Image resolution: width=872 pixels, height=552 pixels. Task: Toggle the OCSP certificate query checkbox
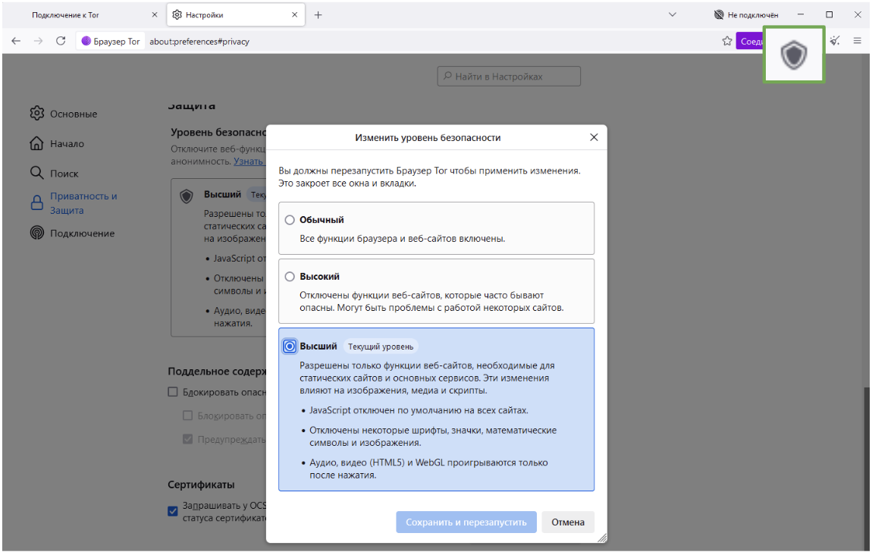point(173,511)
